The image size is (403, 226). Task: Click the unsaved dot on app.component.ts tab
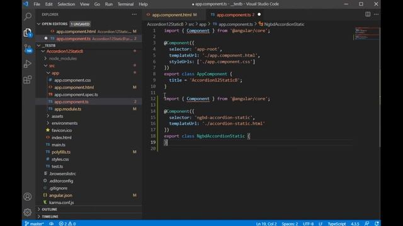point(259,14)
